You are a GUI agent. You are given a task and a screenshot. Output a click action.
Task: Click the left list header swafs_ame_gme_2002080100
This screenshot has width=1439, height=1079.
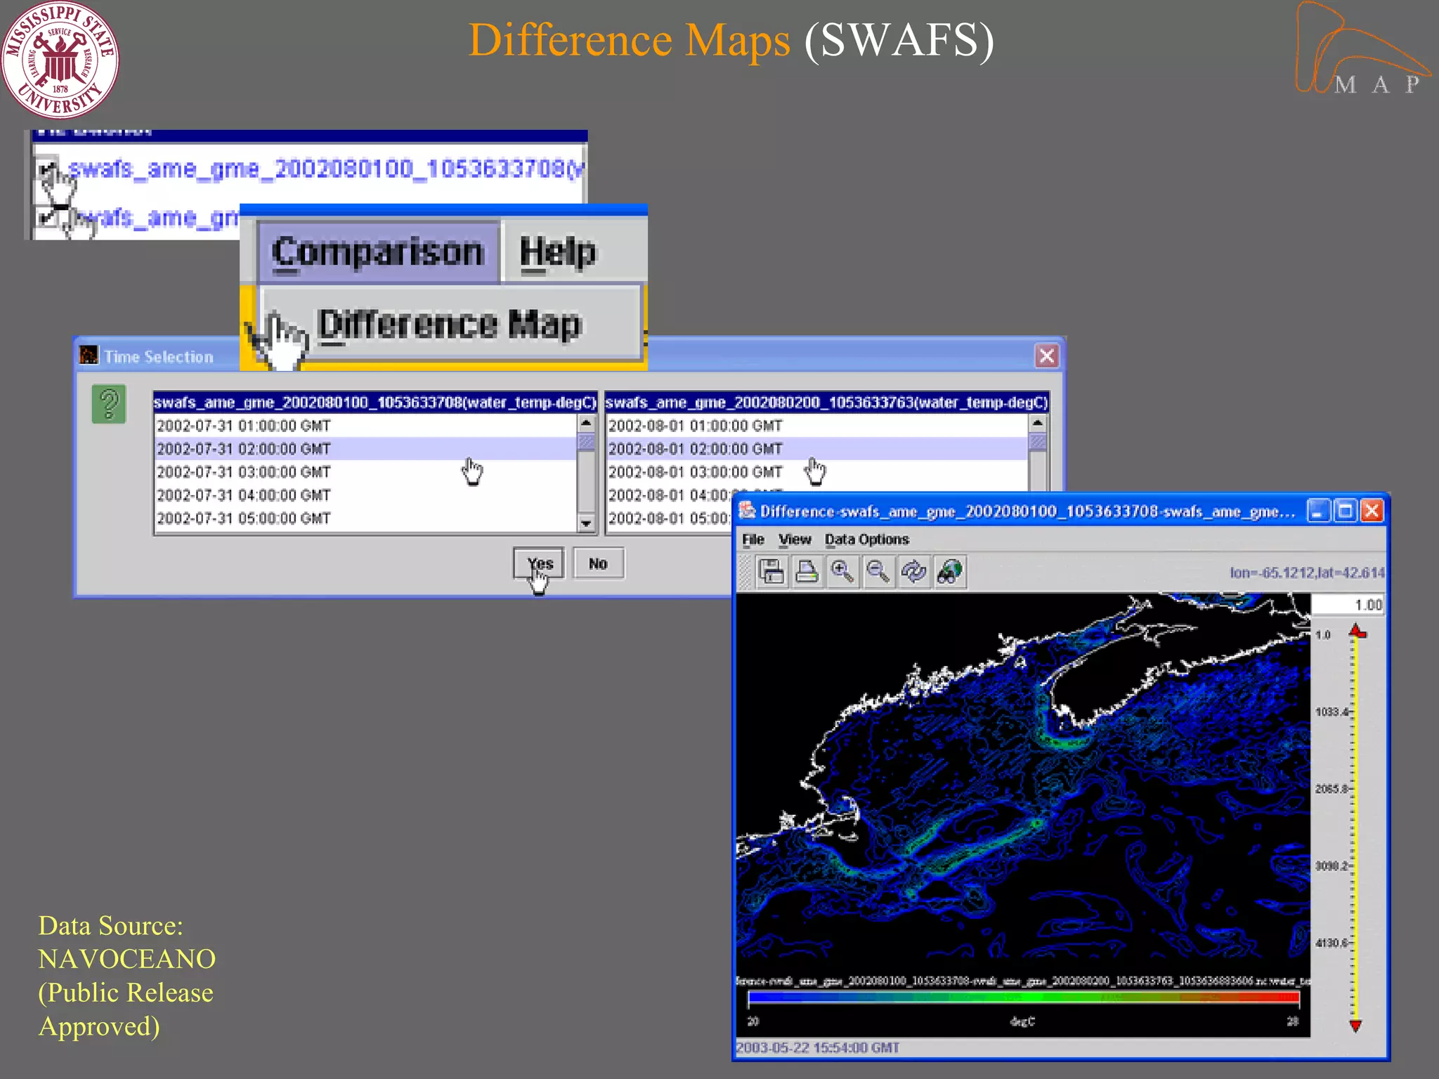pos(375,403)
